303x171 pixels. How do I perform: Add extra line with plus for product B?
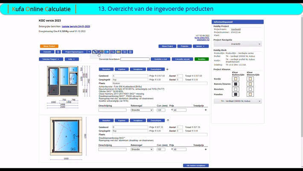(x=206, y=150)
